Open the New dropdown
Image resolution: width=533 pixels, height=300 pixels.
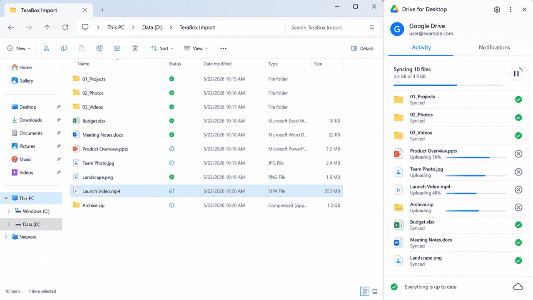click(x=19, y=48)
